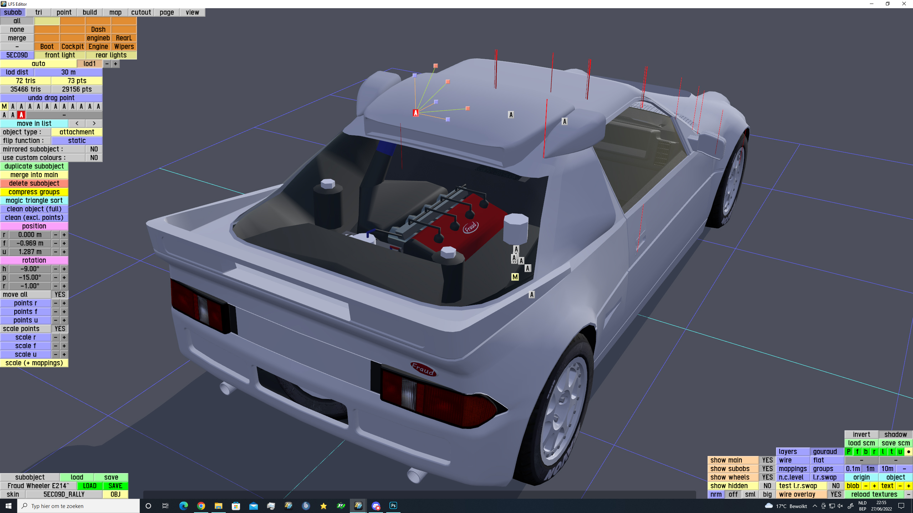The image size is (913, 513).
Task: Move subobject right in list arrow
Action: click(x=94, y=123)
